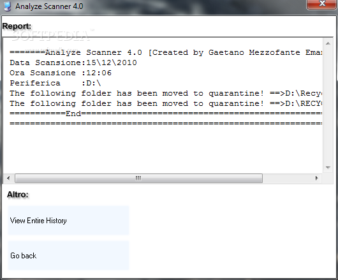The image size is (338, 280).
Task: Close the Analyze Scanner window
Action: (322, 4)
